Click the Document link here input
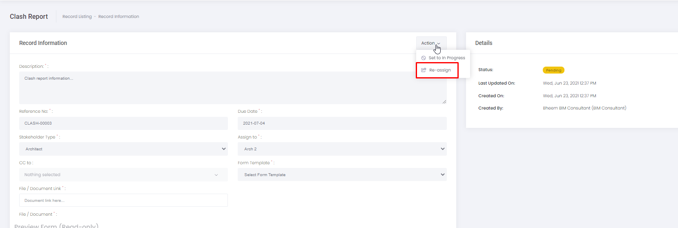 click(x=123, y=201)
